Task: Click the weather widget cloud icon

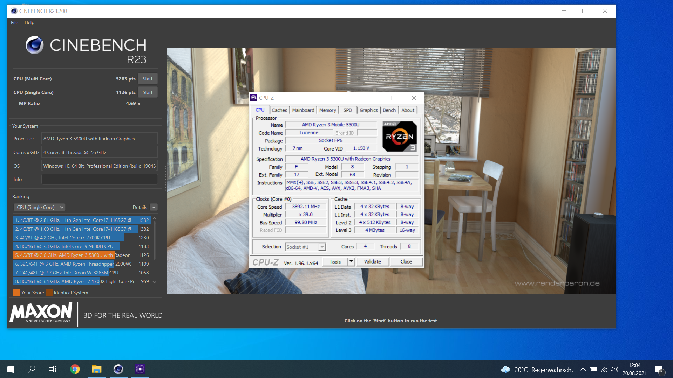Action: click(505, 370)
